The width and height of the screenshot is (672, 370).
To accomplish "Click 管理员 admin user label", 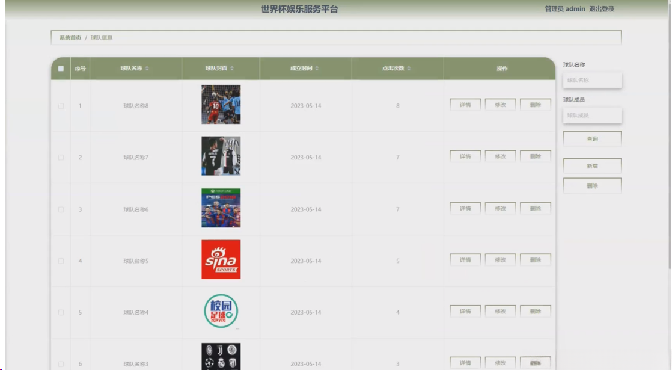I will (565, 8).
